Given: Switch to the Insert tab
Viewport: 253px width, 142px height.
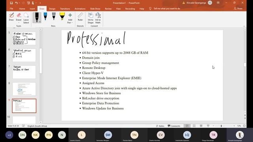Looking at the screenshot, I should (x=32, y=9).
